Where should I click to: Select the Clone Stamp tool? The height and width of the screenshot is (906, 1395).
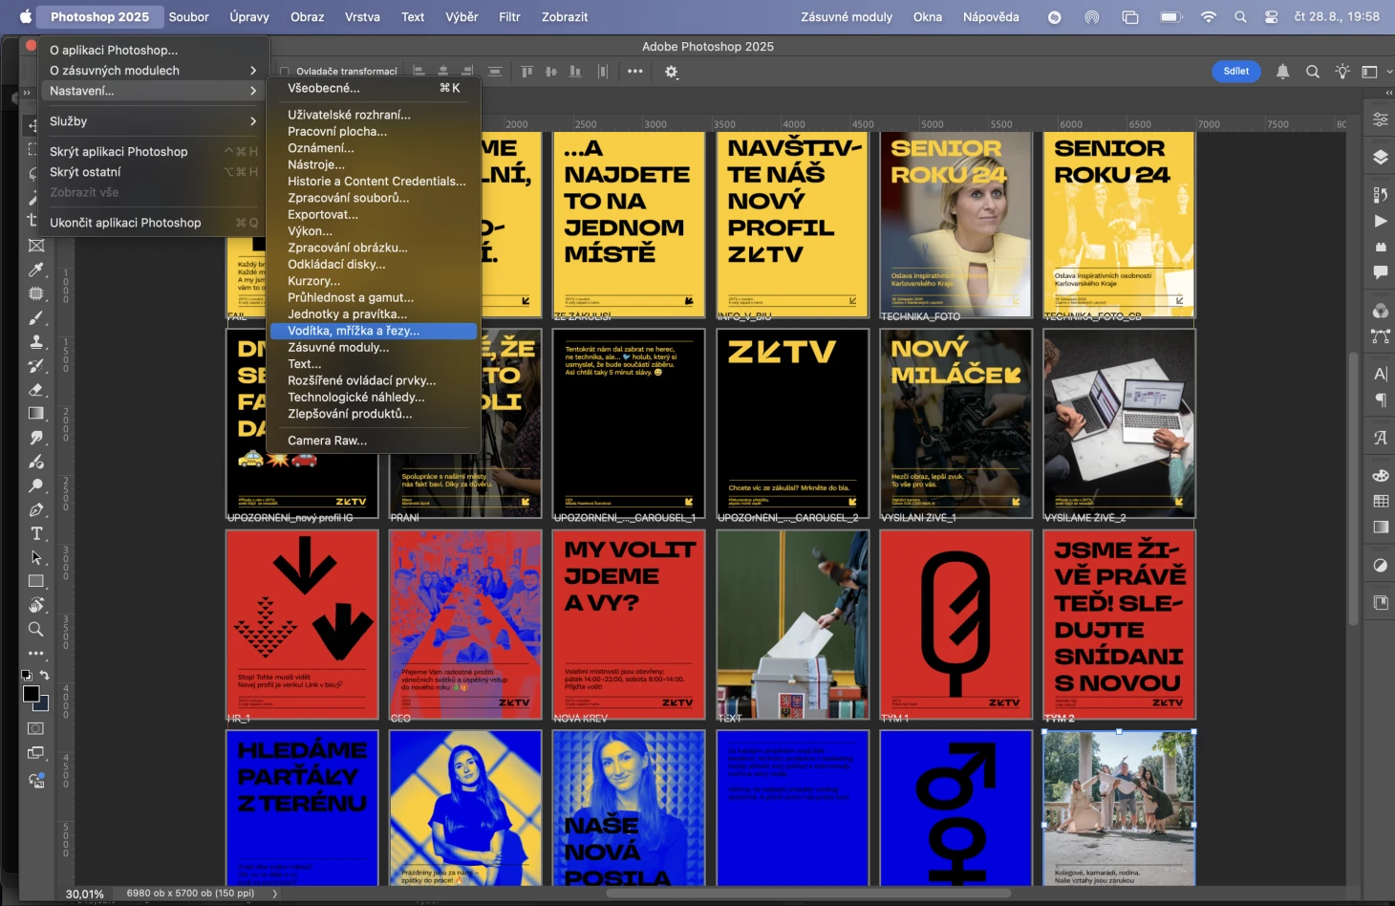(36, 341)
